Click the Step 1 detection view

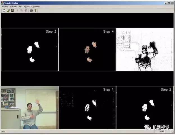click(87, 108)
